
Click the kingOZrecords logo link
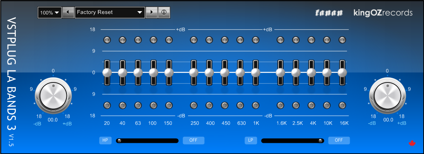coord(383,13)
